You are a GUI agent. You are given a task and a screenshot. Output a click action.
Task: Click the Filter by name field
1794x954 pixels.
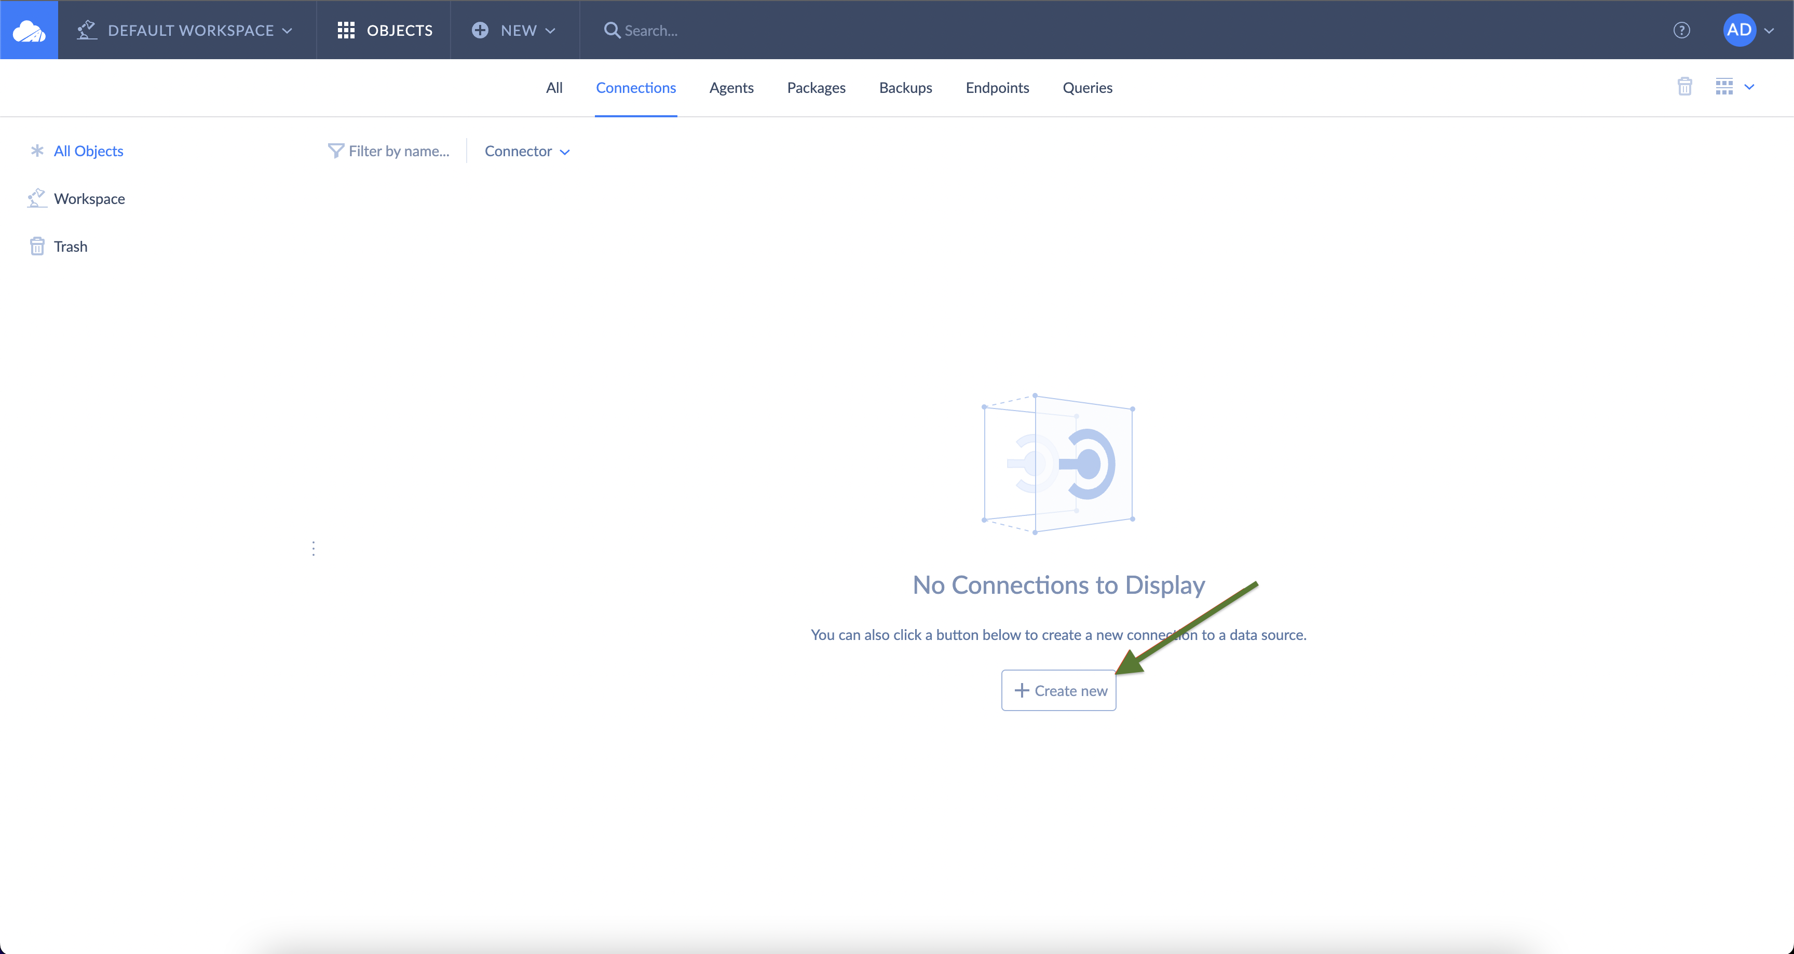coord(399,151)
